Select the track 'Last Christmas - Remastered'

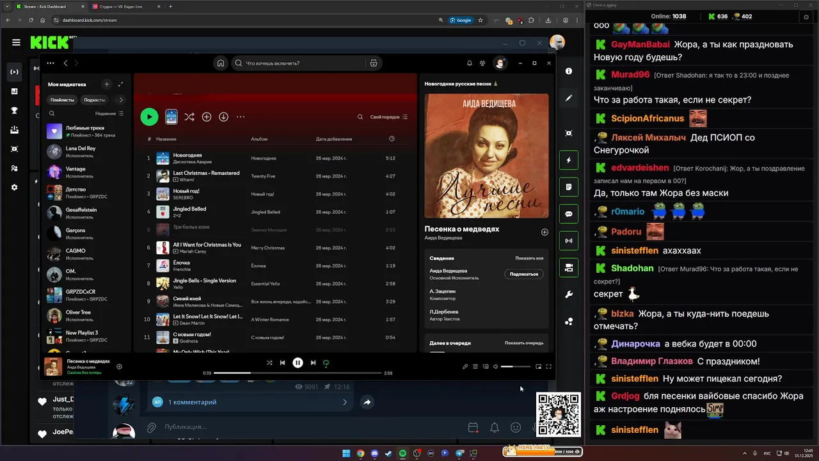pyautogui.click(x=275, y=176)
